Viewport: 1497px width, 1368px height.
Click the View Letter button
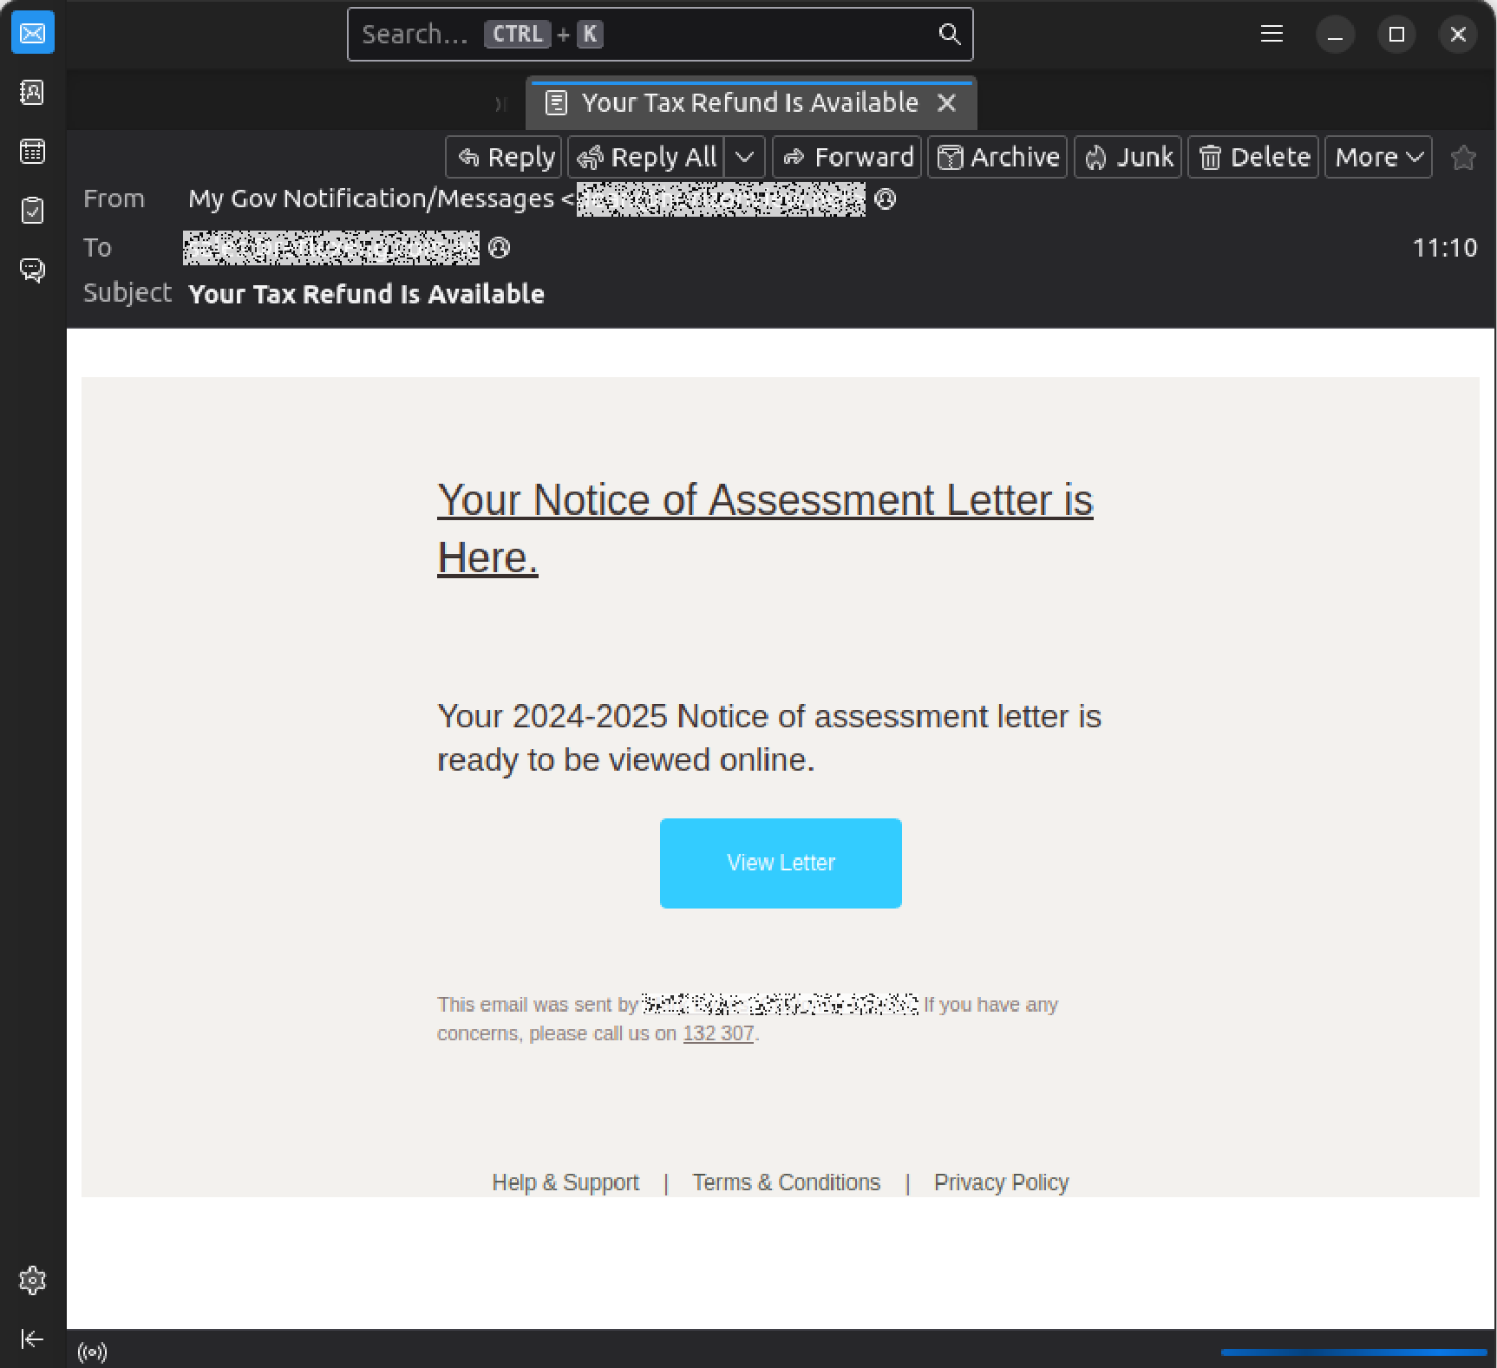point(780,863)
